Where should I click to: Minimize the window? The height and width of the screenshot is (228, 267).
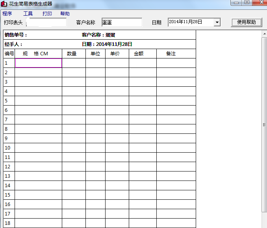click(236, 2)
